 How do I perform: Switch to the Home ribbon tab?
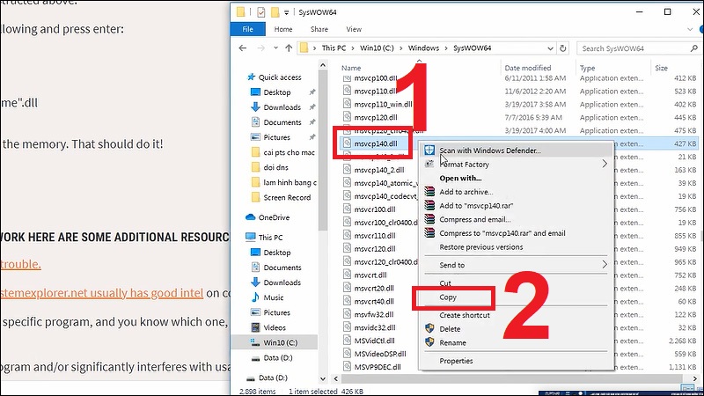pos(283,29)
